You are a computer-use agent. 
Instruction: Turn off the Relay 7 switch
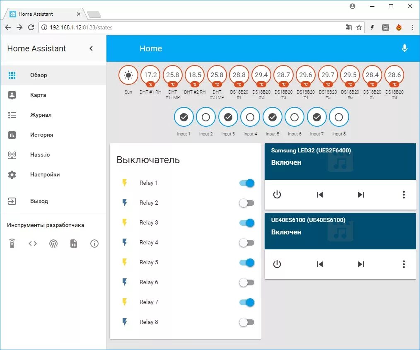247,302
